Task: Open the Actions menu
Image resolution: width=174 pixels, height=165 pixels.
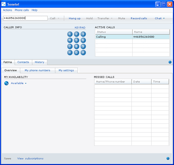Action: pyautogui.click(x=7, y=10)
